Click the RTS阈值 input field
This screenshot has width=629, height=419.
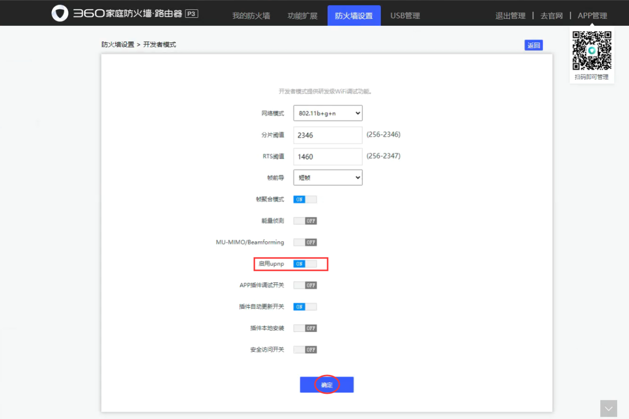[x=328, y=157]
